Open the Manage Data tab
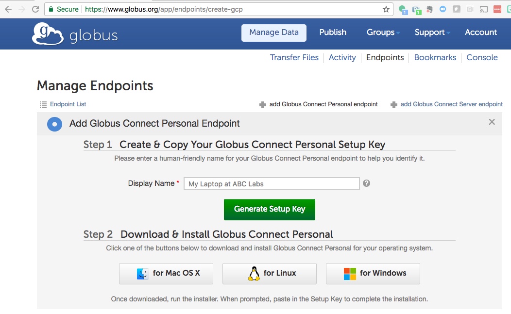 click(x=274, y=33)
